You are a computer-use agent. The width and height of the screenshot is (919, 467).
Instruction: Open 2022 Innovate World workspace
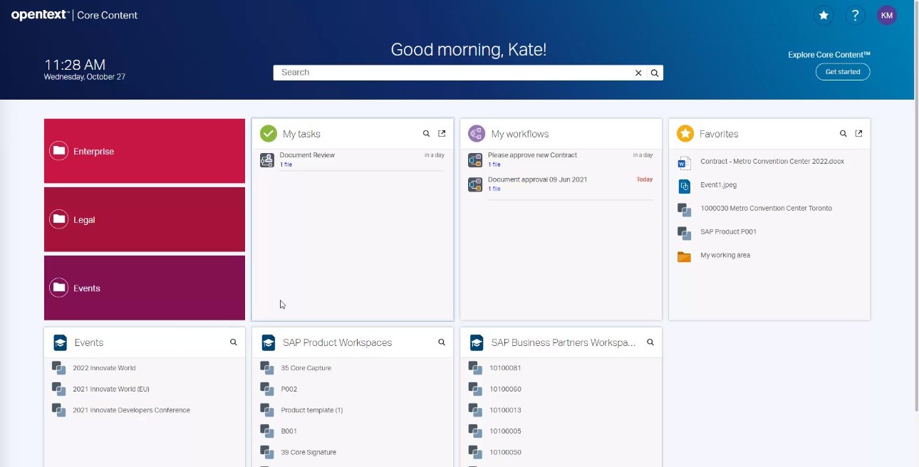click(104, 368)
